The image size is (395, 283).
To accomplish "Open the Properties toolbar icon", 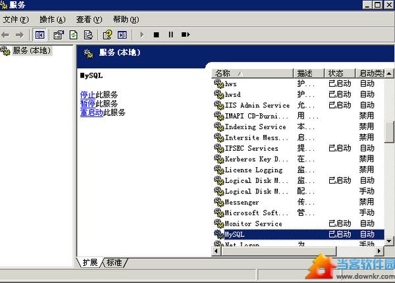I will (59, 35).
